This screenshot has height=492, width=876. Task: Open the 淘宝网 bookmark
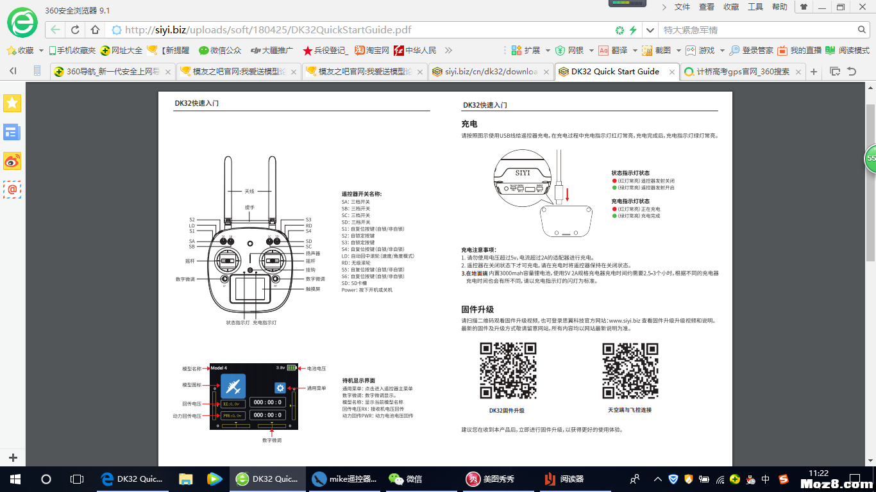[x=372, y=50]
